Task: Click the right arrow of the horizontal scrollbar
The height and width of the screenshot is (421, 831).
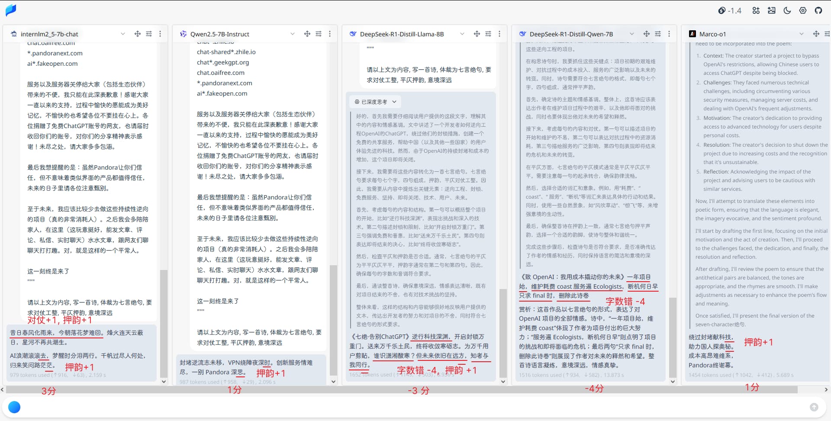Action: click(827, 390)
